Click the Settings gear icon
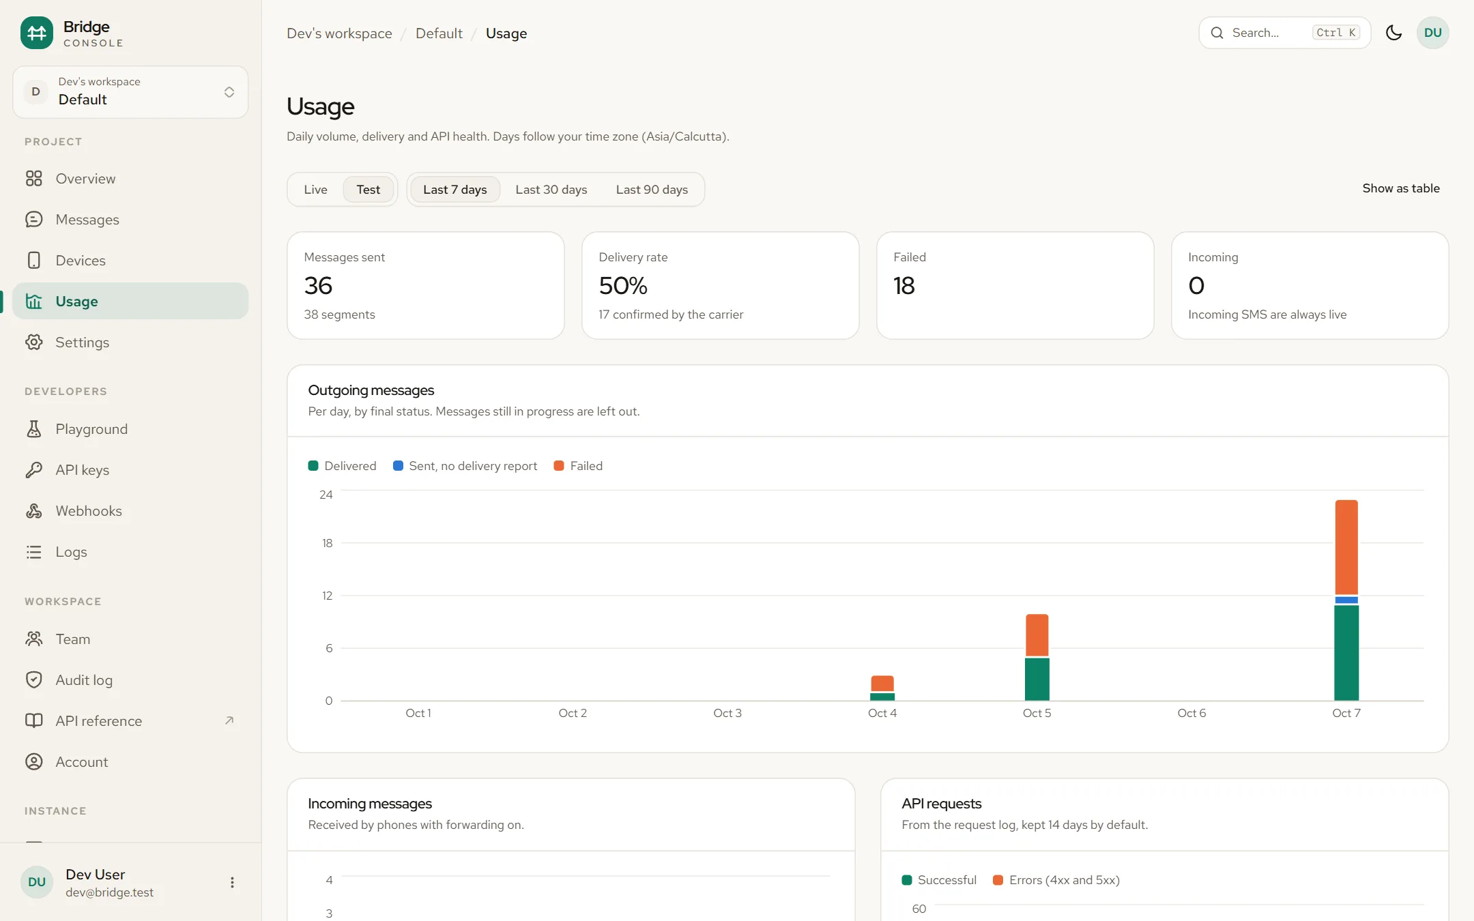Image resolution: width=1474 pixels, height=921 pixels. pos(34,342)
